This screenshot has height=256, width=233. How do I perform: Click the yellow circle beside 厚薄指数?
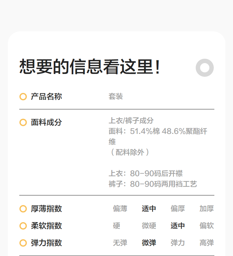23,209
